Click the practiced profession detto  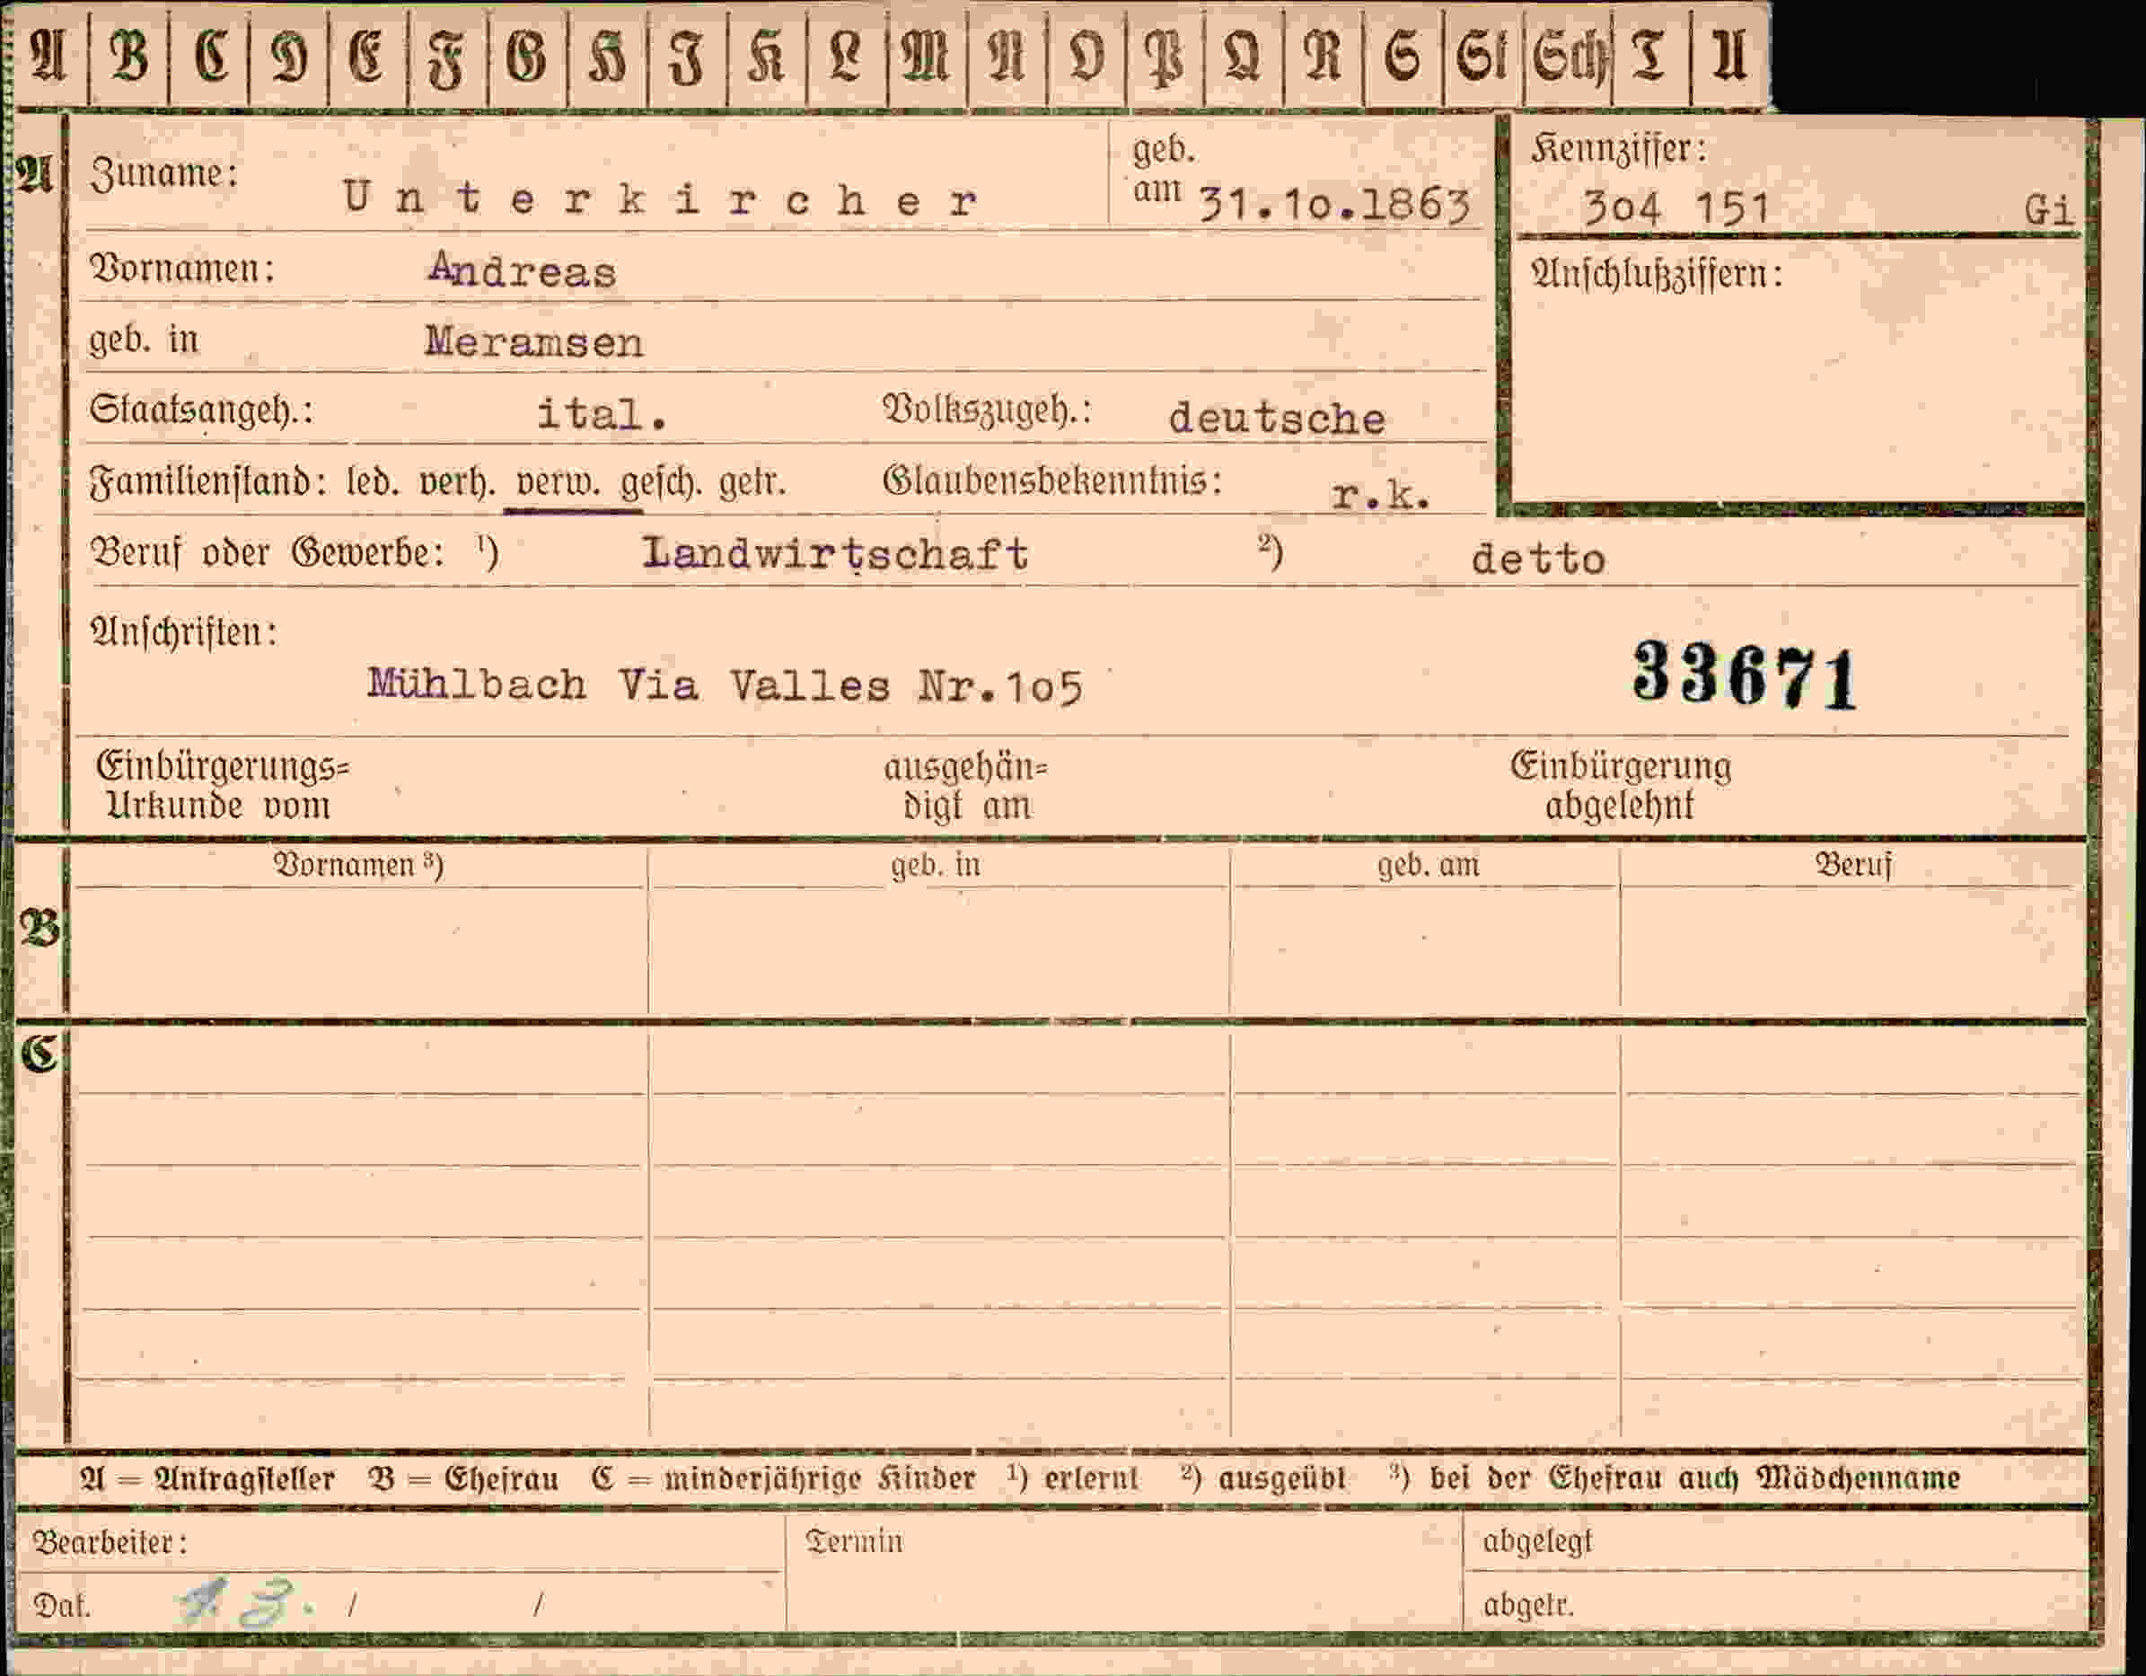point(1539,560)
